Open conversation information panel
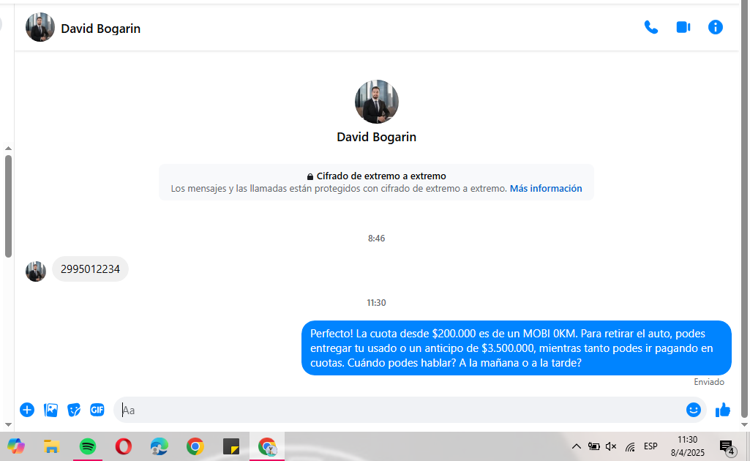Viewport: 750px width, 461px height. click(715, 27)
